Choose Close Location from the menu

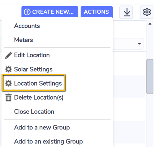coord(34,111)
